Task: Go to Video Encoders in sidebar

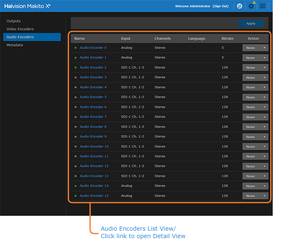Action: point(20,29)
